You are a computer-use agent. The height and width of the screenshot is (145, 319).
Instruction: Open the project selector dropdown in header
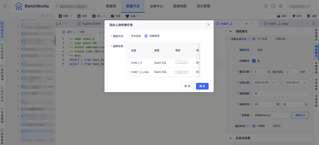pyautogui.click(x=74, y=6)
